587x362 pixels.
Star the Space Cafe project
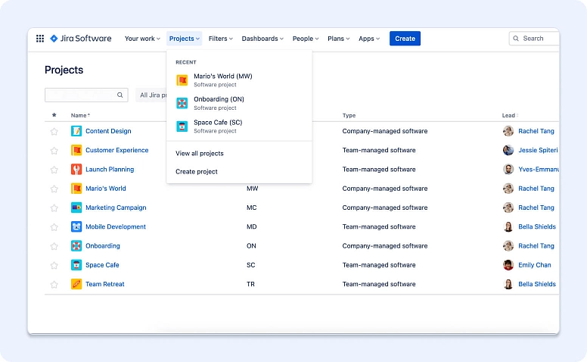coord(54,265)
